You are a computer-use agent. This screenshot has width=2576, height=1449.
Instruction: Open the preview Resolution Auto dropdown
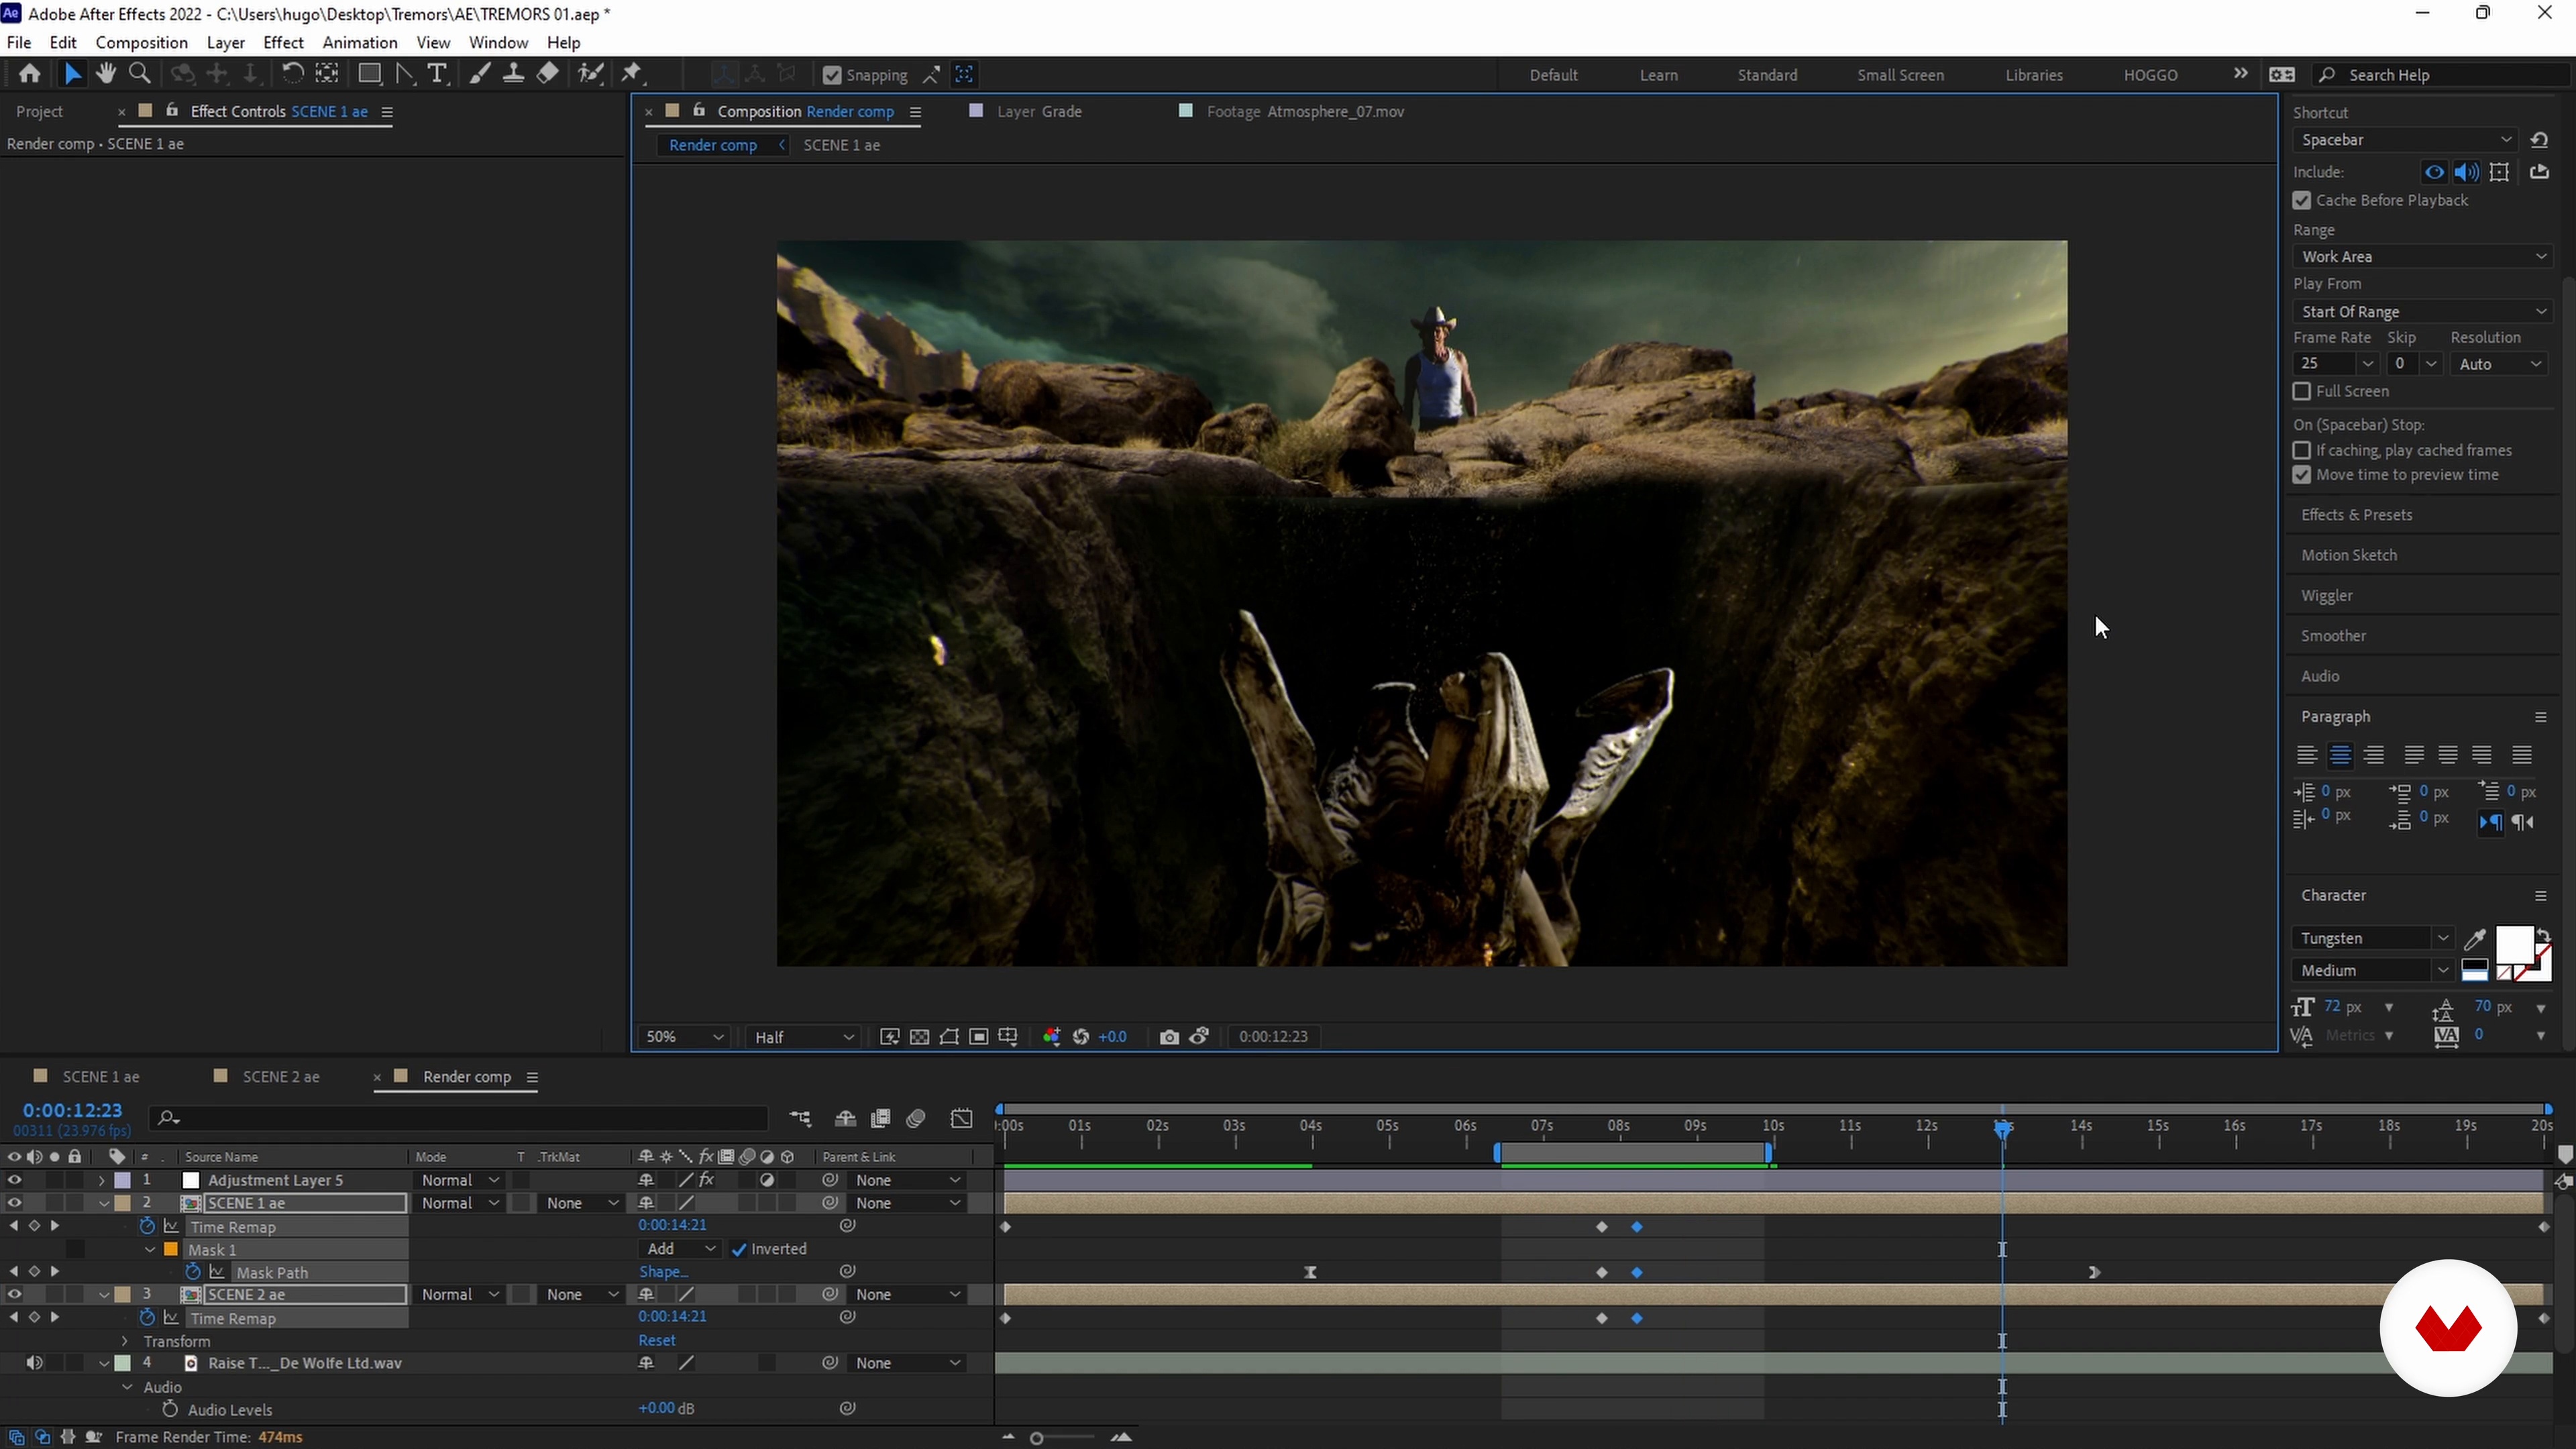[x=2499, y=364]
